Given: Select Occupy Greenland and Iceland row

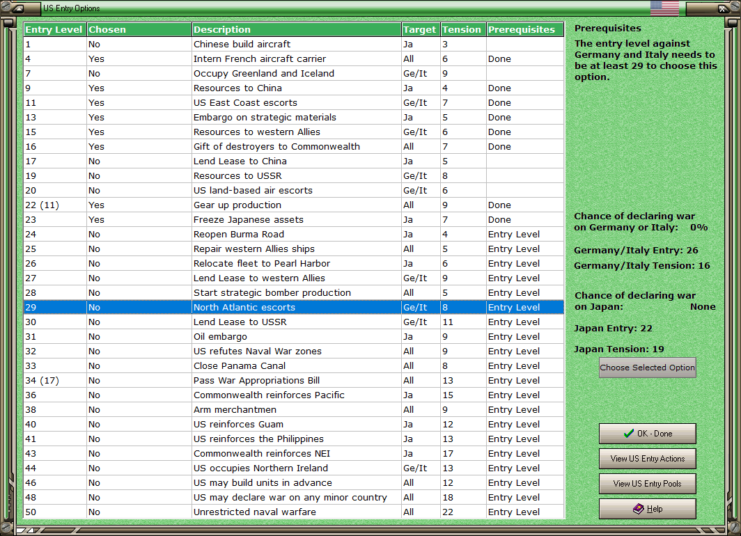Looking at the screenshot, I should click(294, 74).
